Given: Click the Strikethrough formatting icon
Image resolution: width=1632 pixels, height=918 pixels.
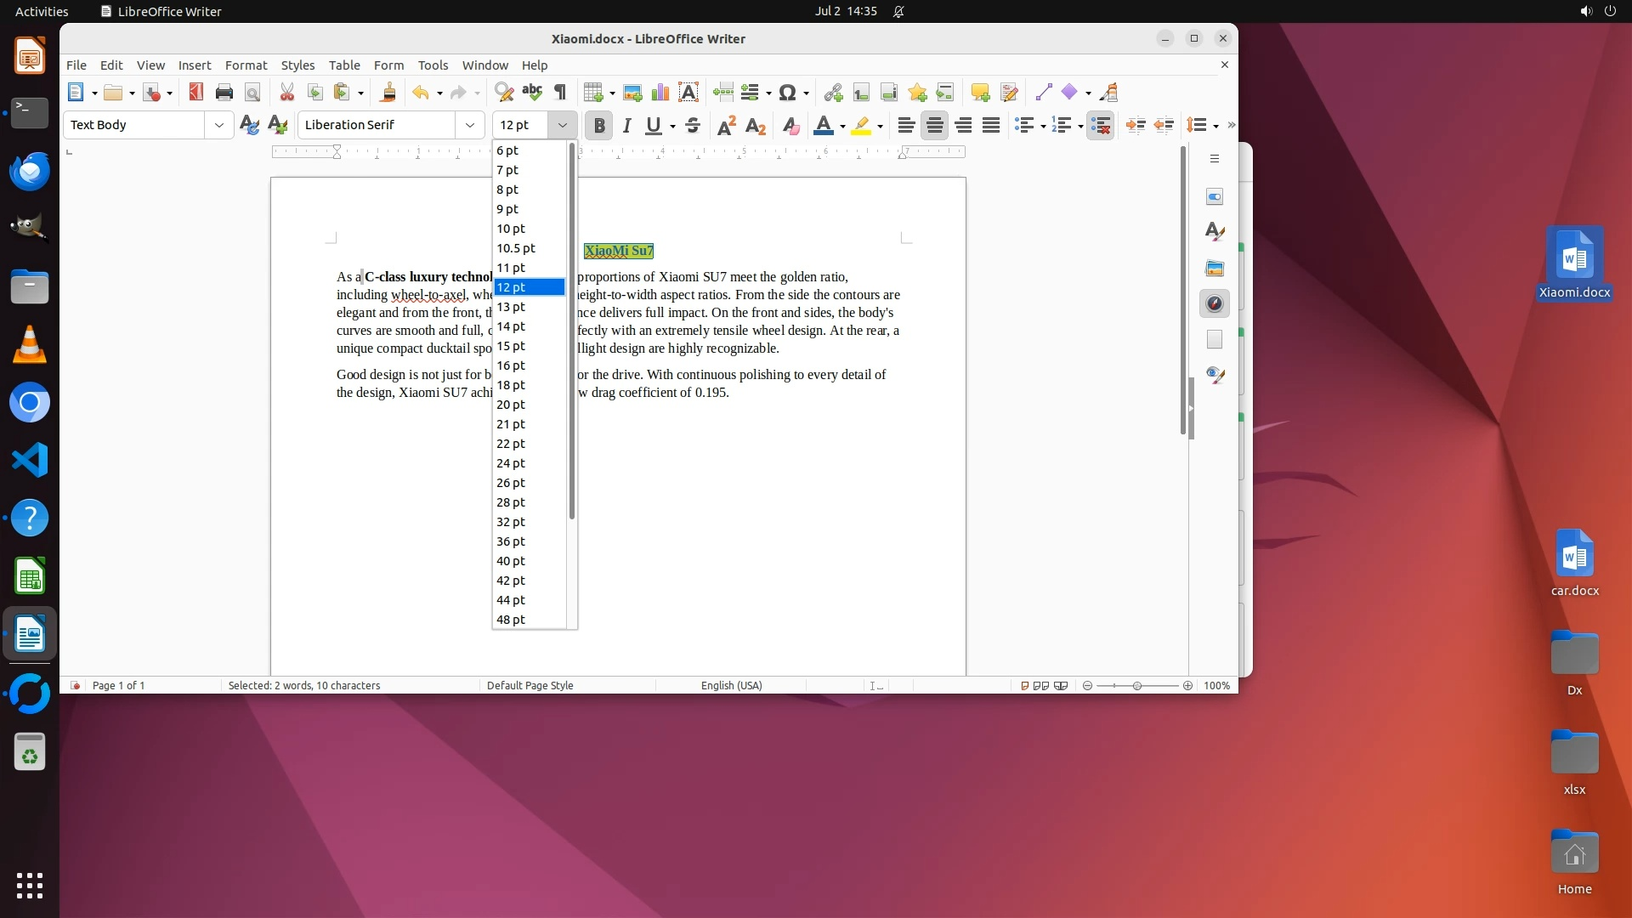Looking at the screenshot, I should click(x=693, y=126).
